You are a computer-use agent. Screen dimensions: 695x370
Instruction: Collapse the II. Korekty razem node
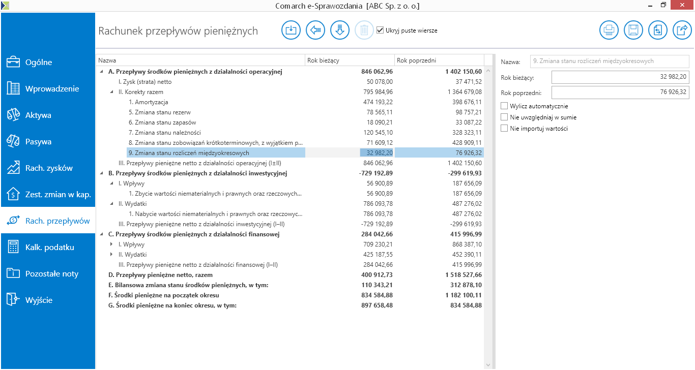click(112, 92)
